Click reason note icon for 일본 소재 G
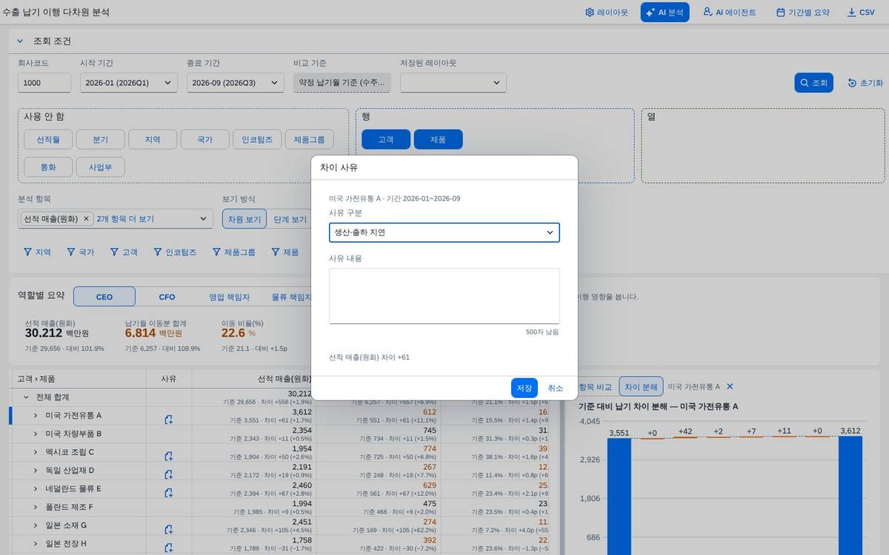Screen dimensions: 889x555 [x=168, y=530]
